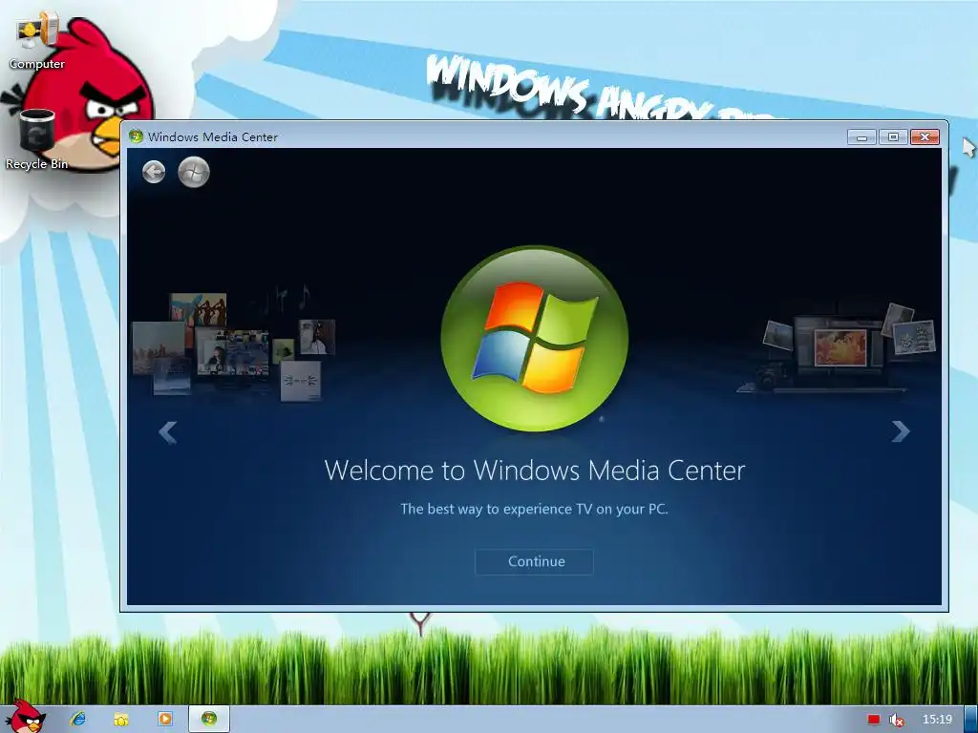Image resolution: width=978 pixels, height=733 pixels.
Task: Select the photo collage thumbnail on the left
Action: 234,345
